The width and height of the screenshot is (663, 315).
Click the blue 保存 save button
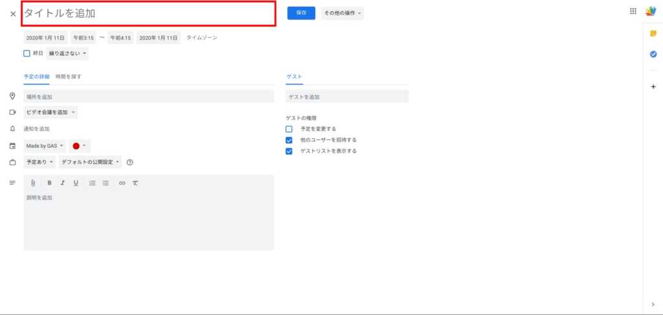301,12
